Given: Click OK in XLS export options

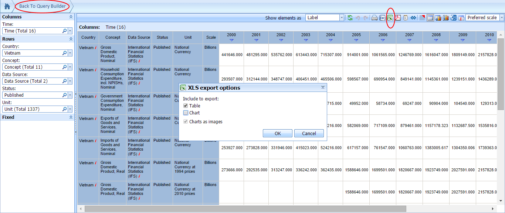Looking at the screenshot, I should [278, 134].
